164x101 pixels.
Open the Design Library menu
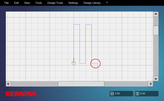(92, 3)
